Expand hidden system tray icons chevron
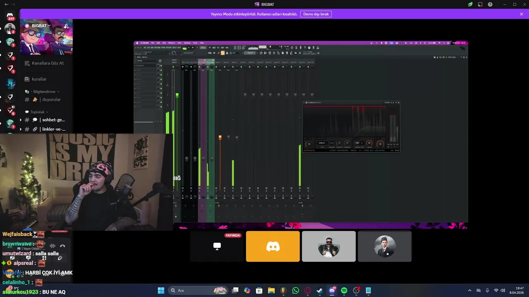 pyautogui.click(x=469, y=290)
